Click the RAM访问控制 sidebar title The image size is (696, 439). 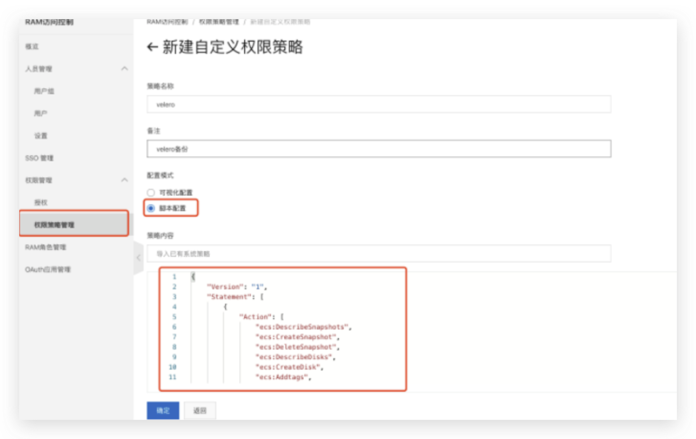click(x=49, y=22)
